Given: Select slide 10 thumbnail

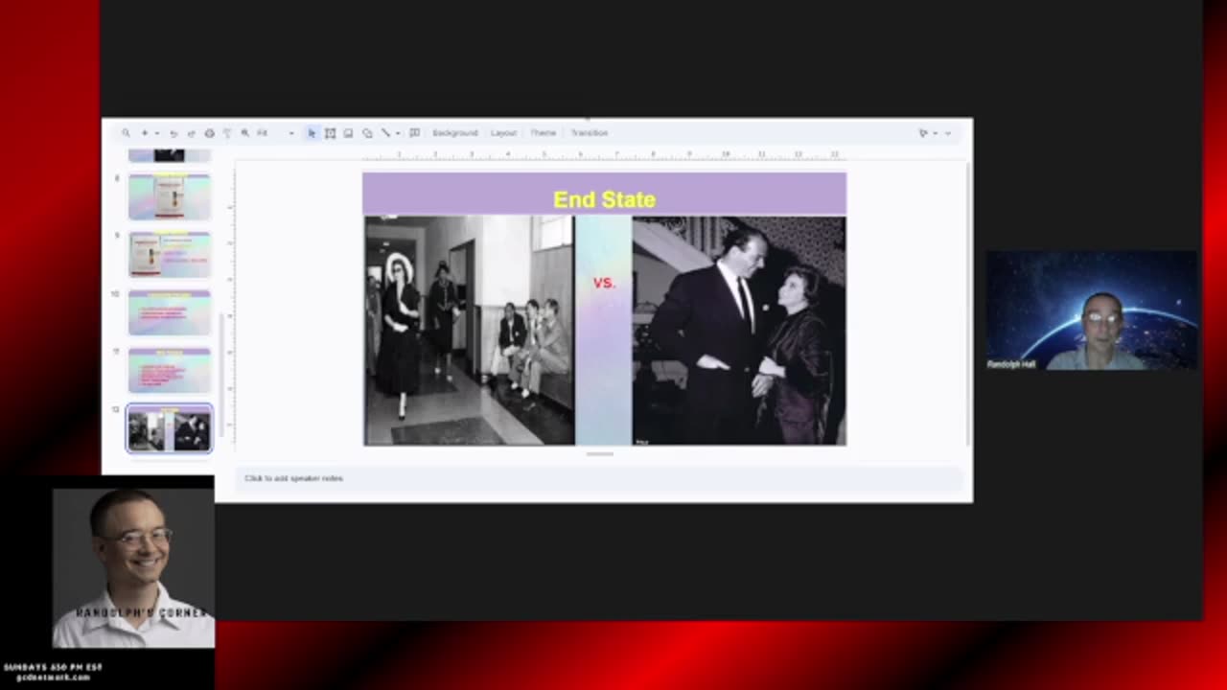Looking at the screenshot, I should pyautogui.click(x=170, y=312).
